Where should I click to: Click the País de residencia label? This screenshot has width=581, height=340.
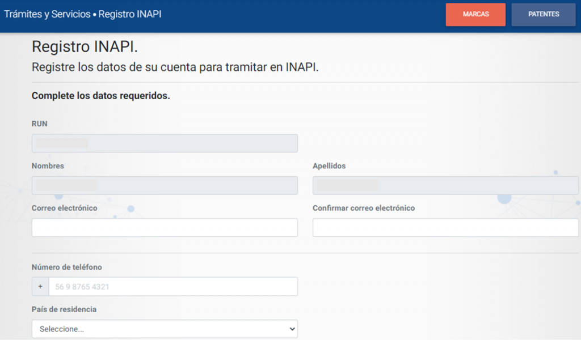[x=64, y=309]
